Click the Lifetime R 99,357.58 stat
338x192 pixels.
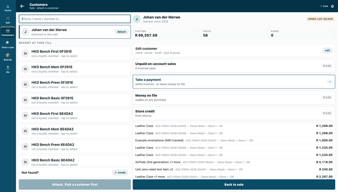(166, 34)
